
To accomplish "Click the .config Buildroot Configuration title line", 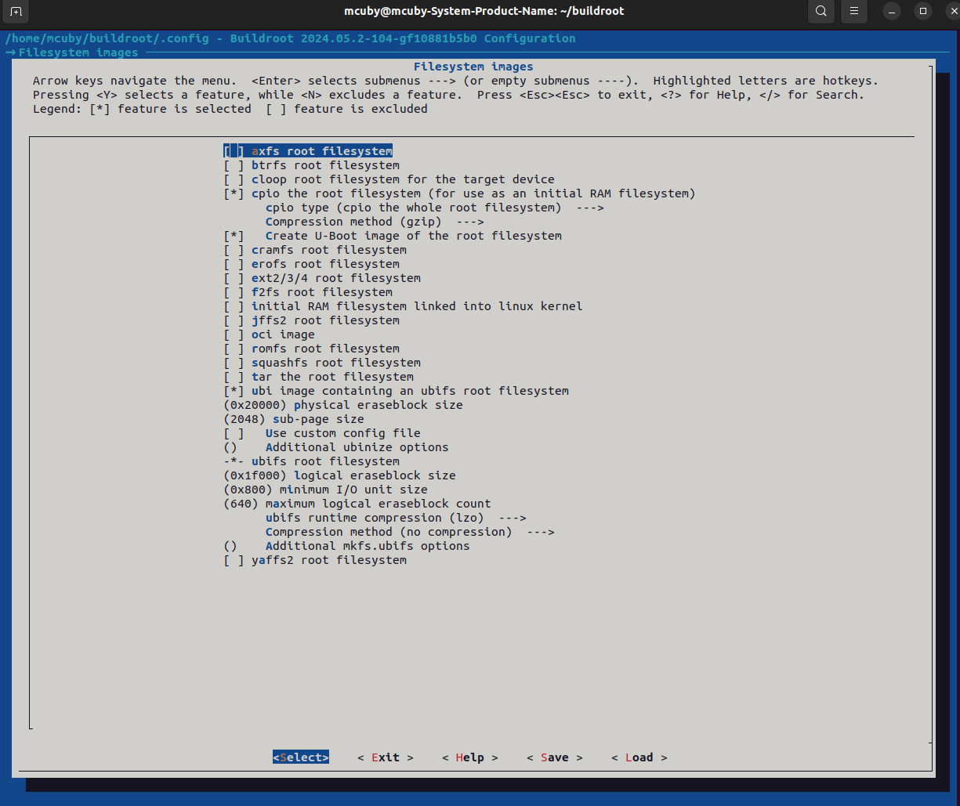I will tap(290, 38).
